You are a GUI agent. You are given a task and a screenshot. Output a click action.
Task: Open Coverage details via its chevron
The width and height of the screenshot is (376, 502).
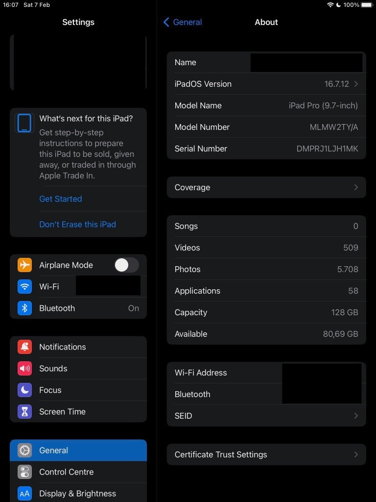pyautogui.click(x=356, y=187)
